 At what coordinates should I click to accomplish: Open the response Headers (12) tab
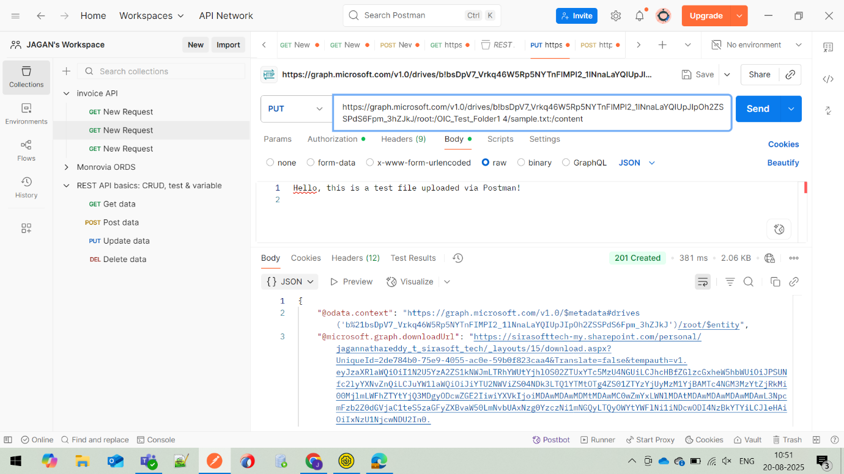tap(355, 258)
